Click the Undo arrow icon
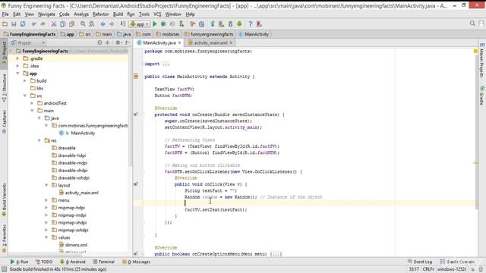 (33, 24)
